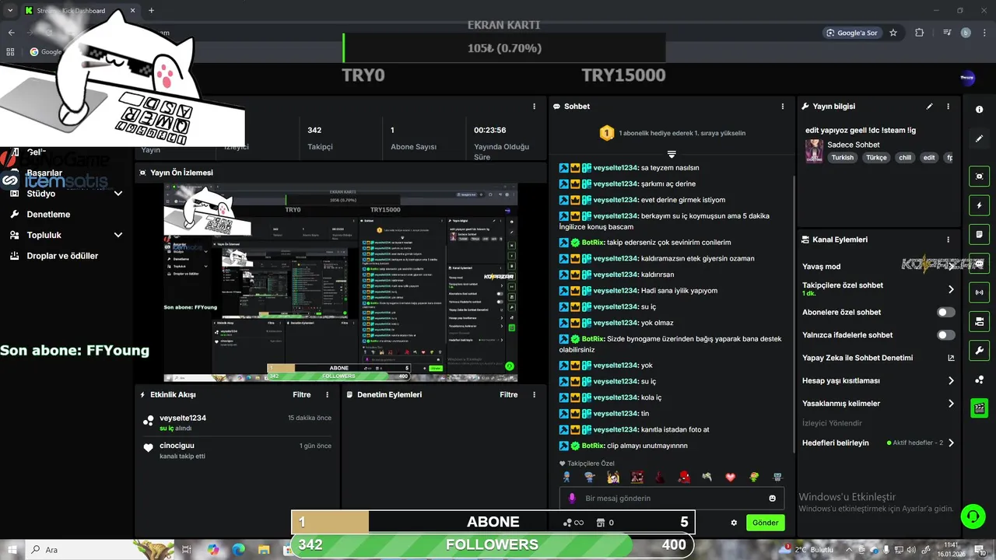This screenshot has width=996, height=560.
Task: Open the Kanal Eylemleri three-dot menu
Action: click(x=948, y=240)
